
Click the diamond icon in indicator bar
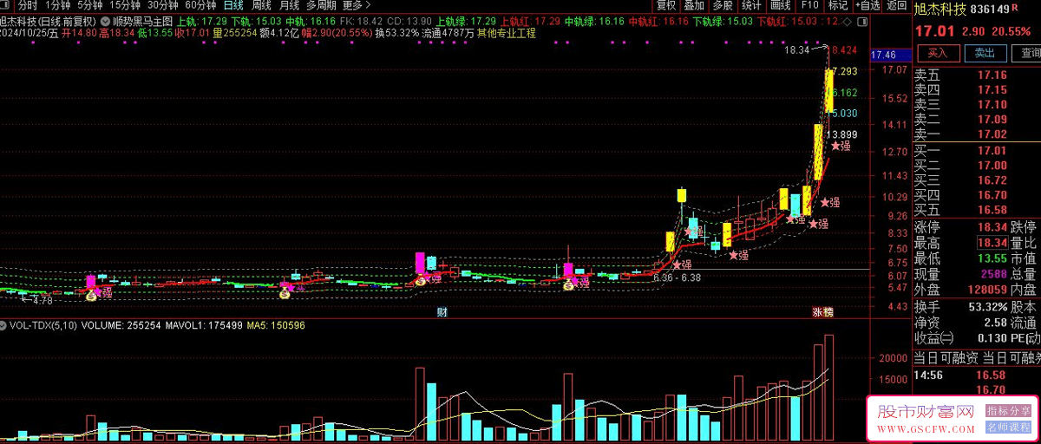click(847, 20)
